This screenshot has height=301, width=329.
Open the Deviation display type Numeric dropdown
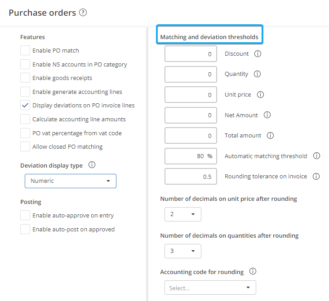[x=71, y=181]
